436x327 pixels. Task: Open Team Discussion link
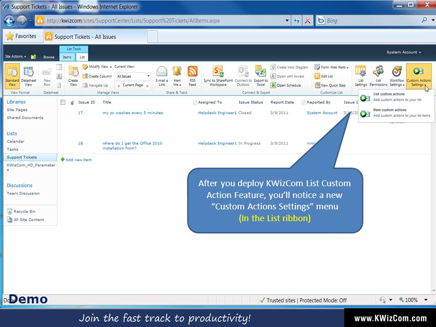tap(23, 193)
